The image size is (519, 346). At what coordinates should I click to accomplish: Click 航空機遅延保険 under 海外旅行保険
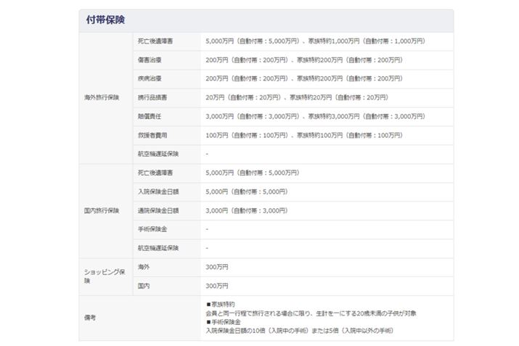pyautogui.click(x=158, y=154)
